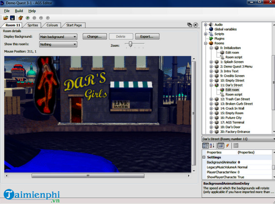This screenshot has width=275, height=204.
Task: Collapse the Rooms tree node
Action: click(206, 43)
